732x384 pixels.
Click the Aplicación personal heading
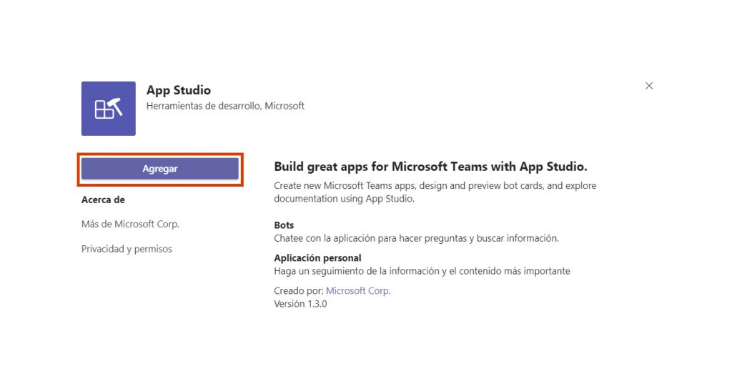click(x=317, y=258)
